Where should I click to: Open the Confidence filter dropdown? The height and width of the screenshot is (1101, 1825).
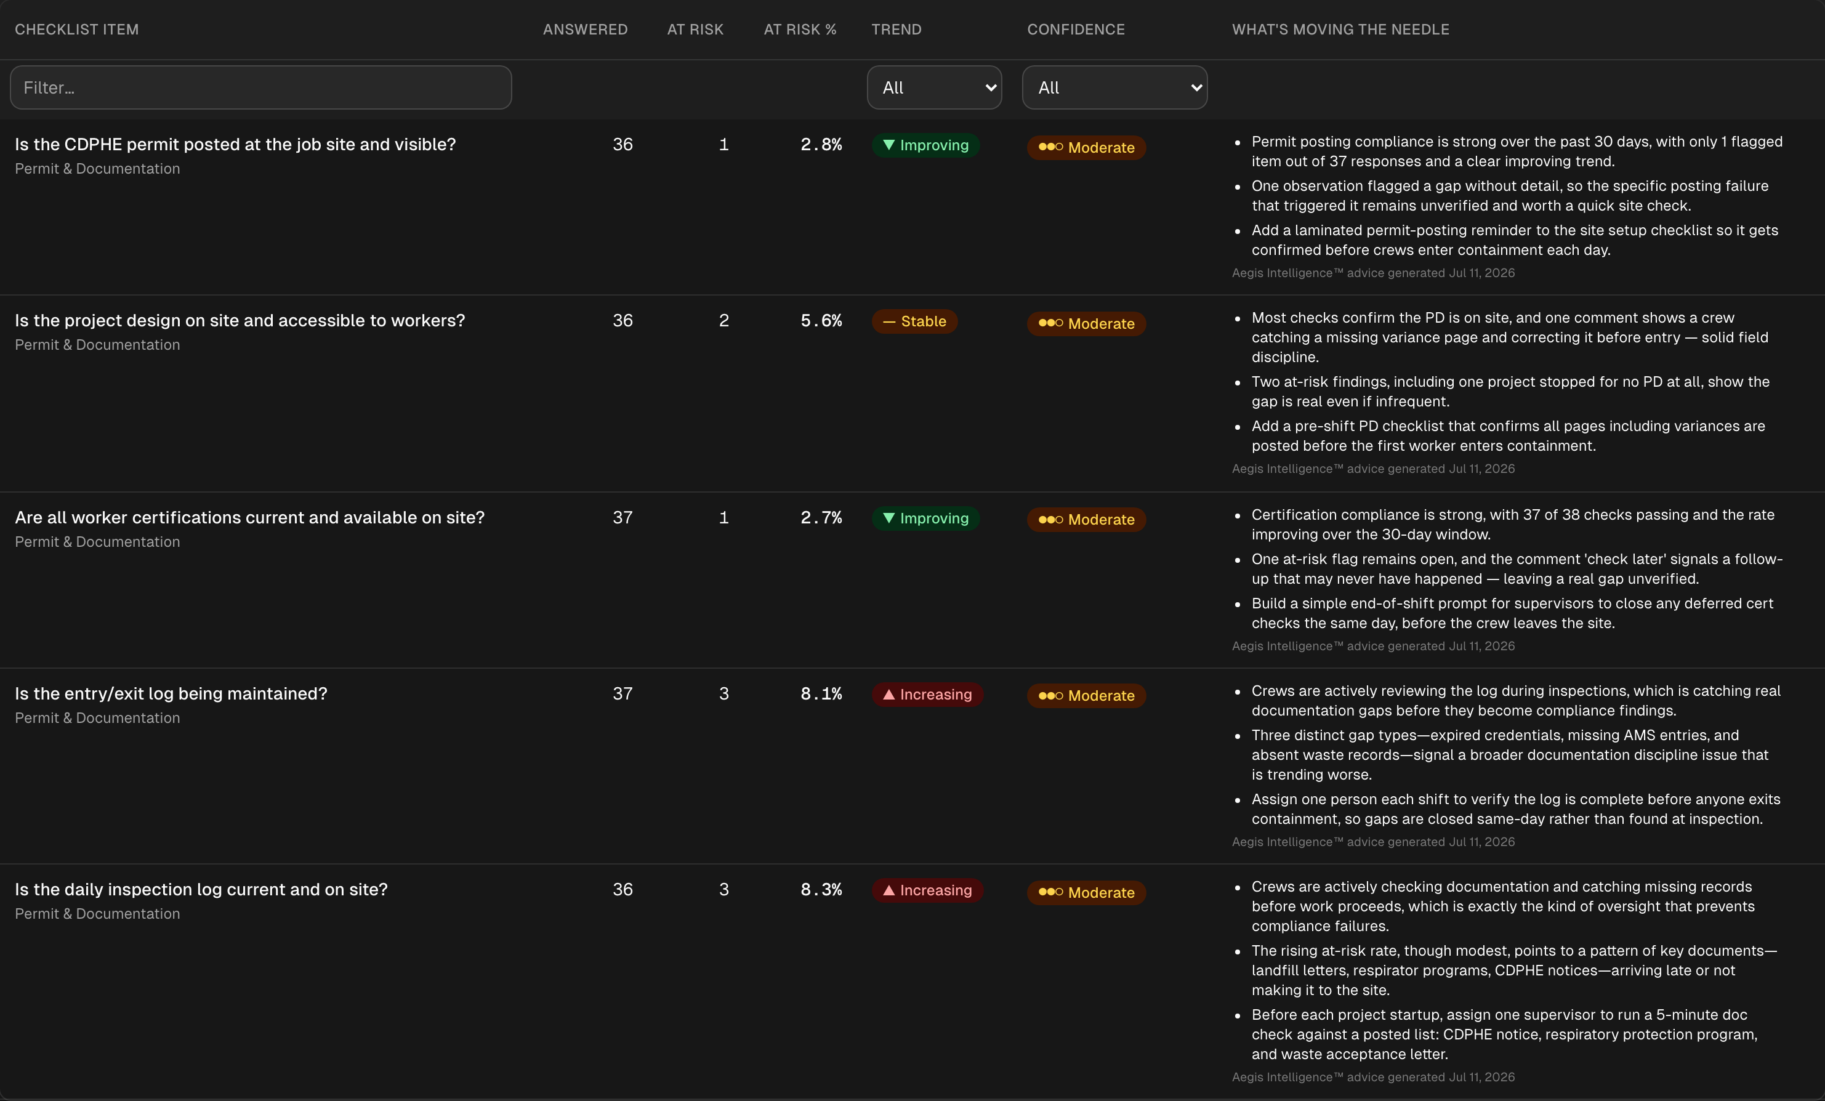tap(1114, 87)
